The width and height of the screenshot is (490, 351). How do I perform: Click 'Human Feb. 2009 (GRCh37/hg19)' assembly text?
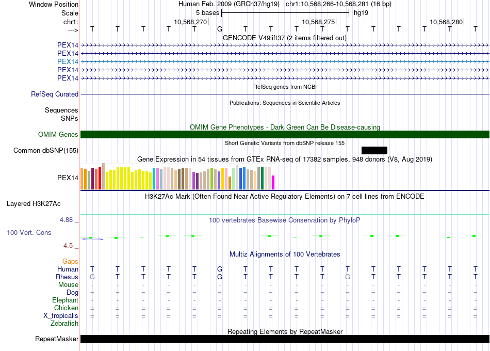tap(229, 4)
